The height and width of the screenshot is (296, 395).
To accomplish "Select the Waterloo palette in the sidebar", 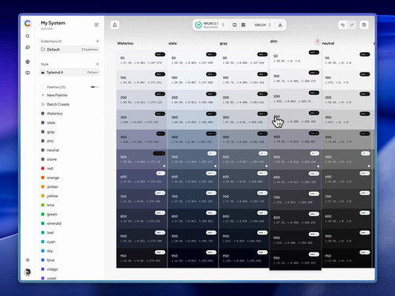I will pos(55,114).
